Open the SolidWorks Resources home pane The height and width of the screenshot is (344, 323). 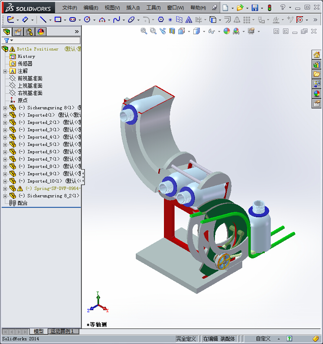[316, 55]
